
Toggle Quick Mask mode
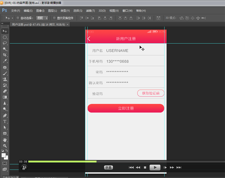click(4, 163)
